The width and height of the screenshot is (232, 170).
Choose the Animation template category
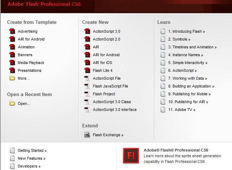pos(26,47)
